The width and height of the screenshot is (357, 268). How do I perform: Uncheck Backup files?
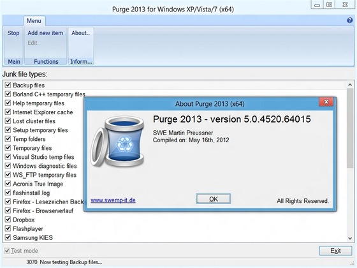pos(8,85)
